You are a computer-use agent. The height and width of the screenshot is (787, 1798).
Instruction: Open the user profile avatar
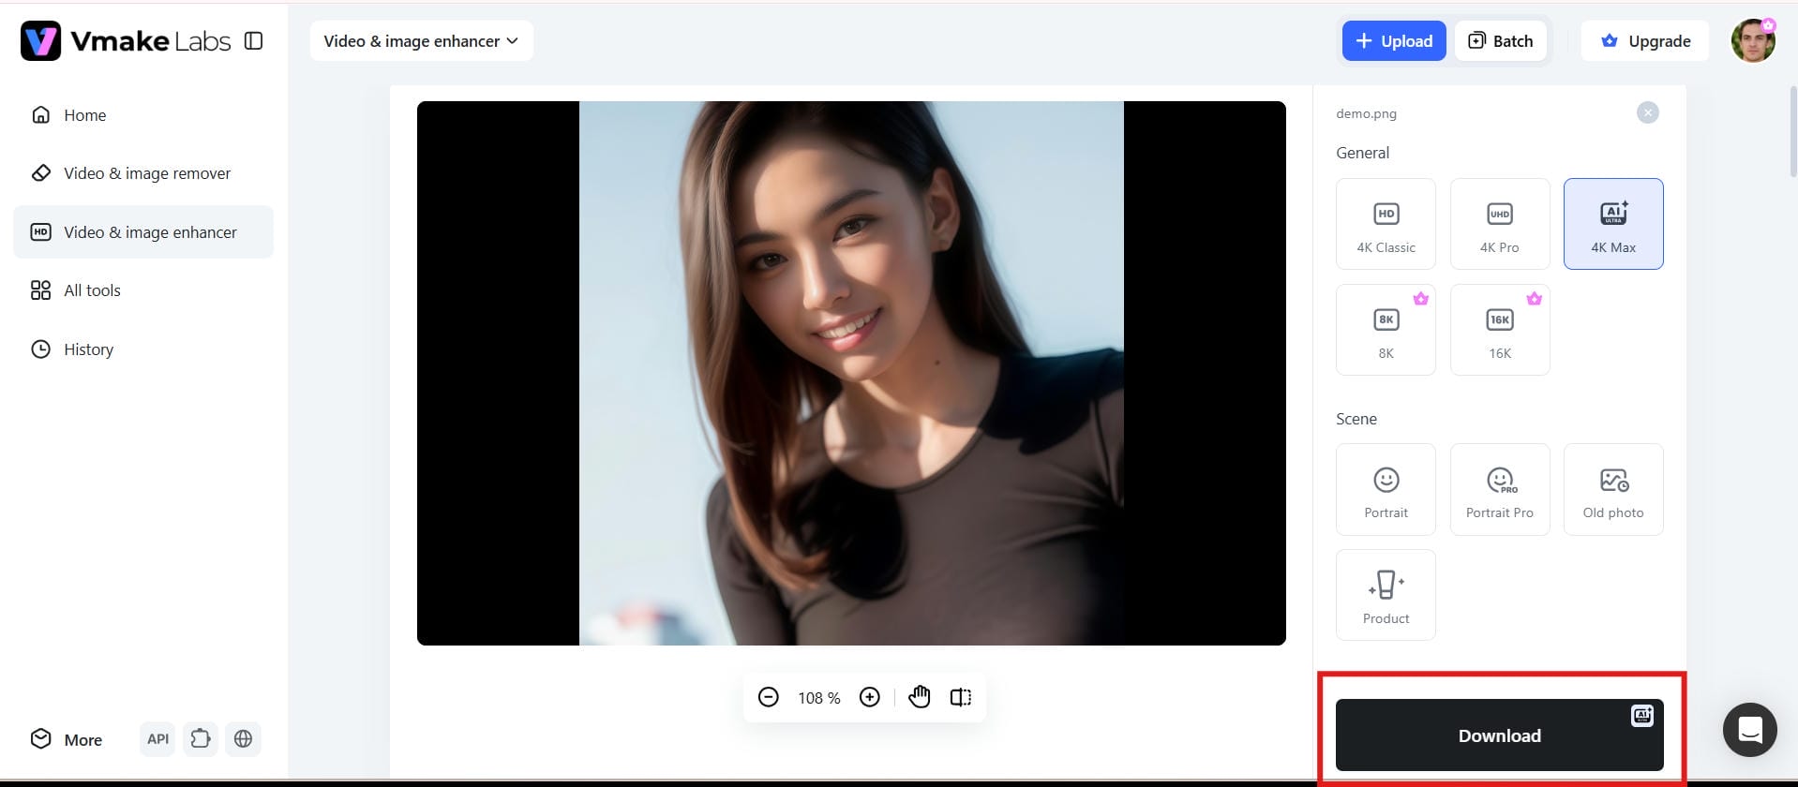pos(1754,41)
